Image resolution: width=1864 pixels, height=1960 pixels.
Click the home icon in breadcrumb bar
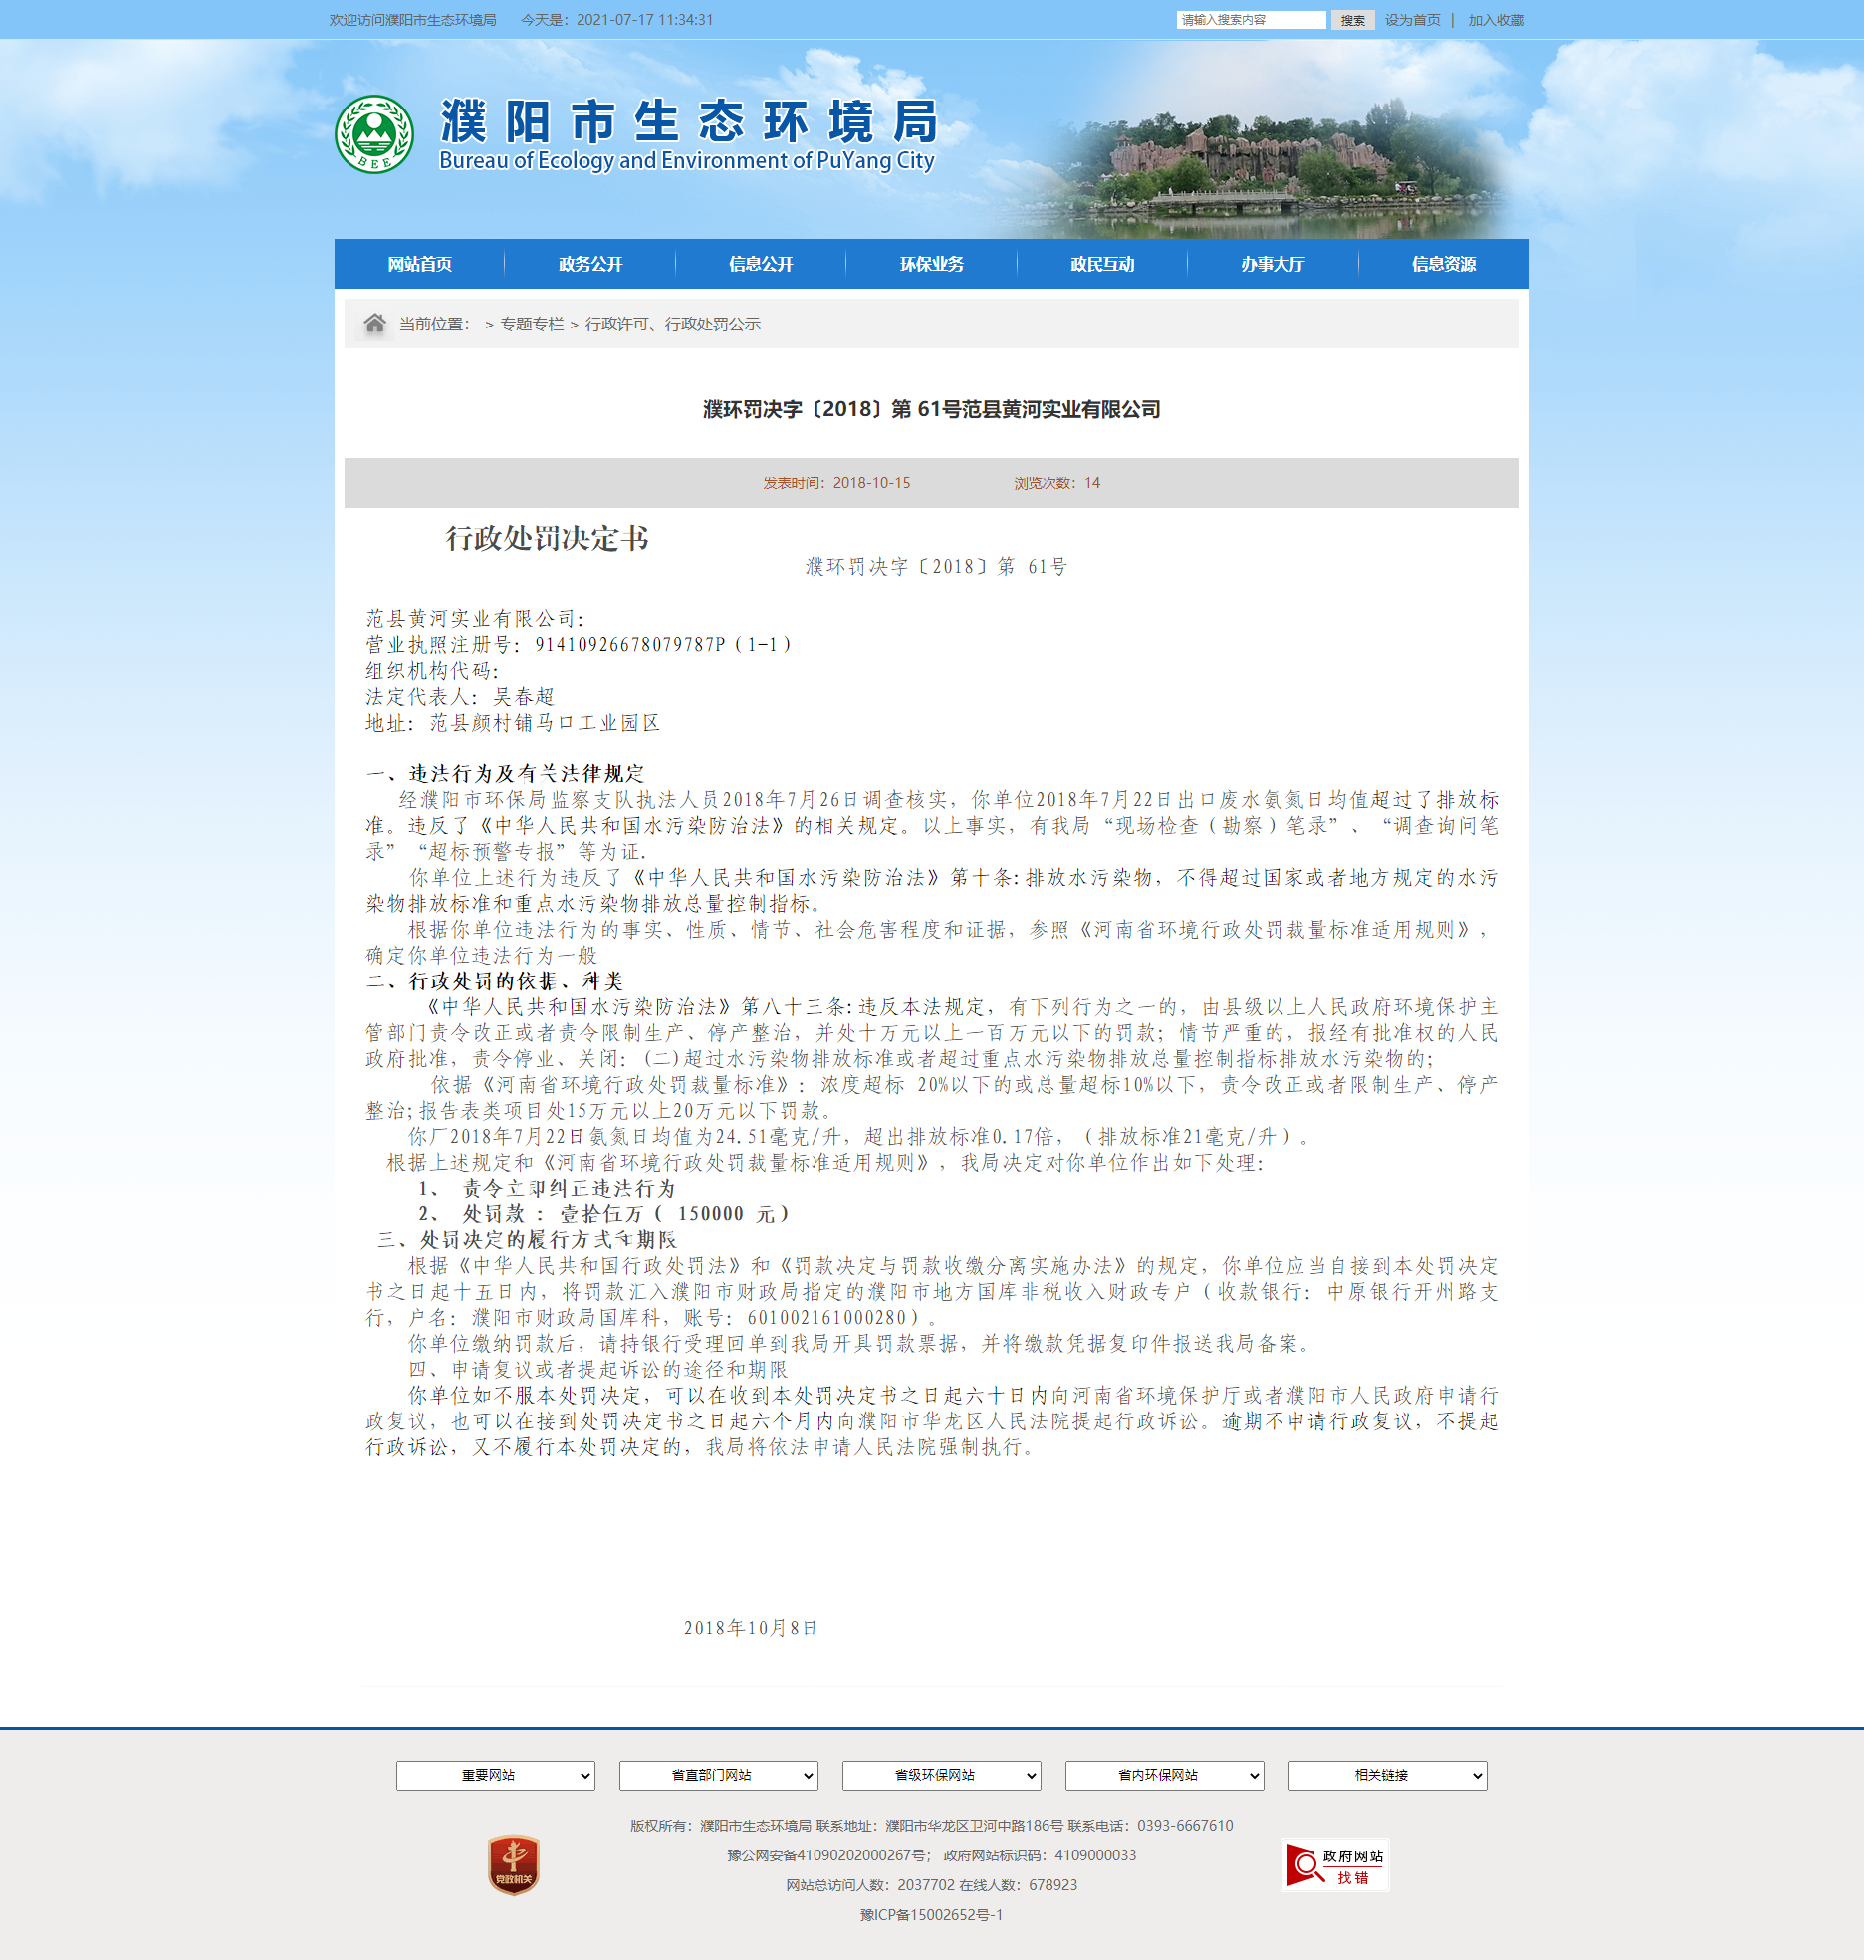tap(374, 324)
